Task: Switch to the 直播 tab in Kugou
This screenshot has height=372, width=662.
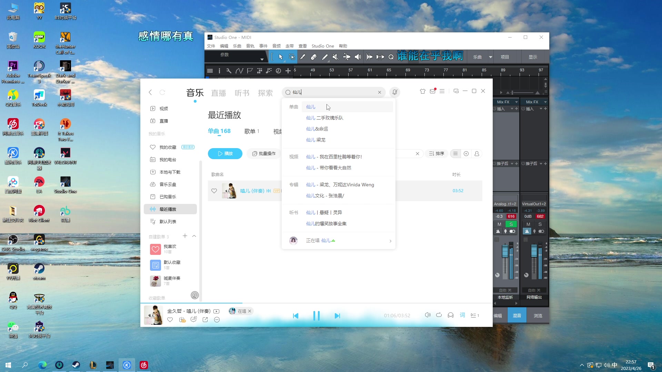Action: pos(219,93)
